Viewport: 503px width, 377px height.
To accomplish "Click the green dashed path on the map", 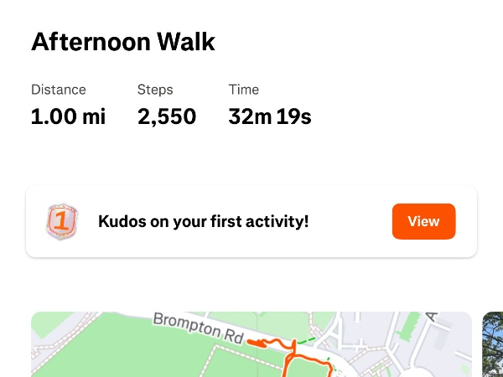I will tap(307, 340).
